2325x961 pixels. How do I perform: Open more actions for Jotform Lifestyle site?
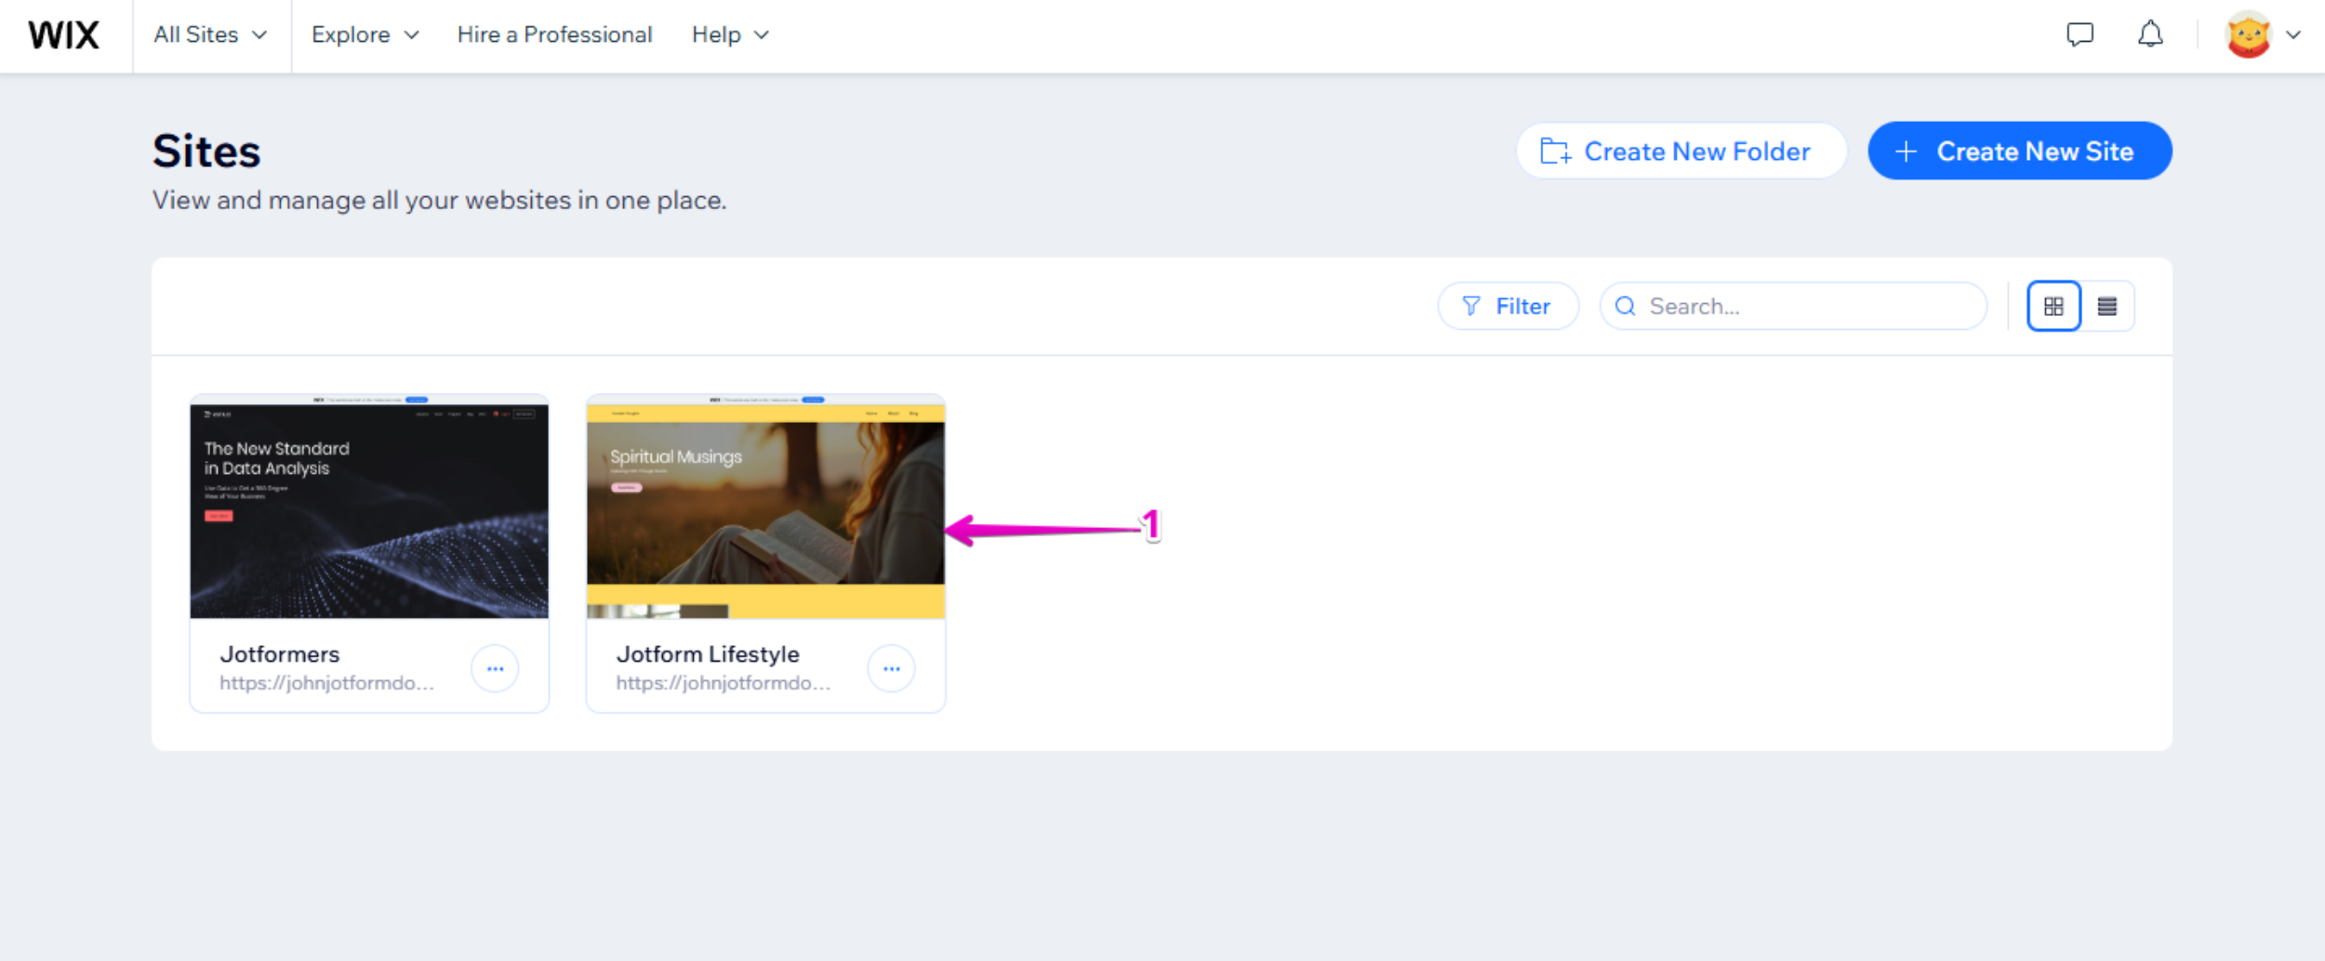pos(892,667)
